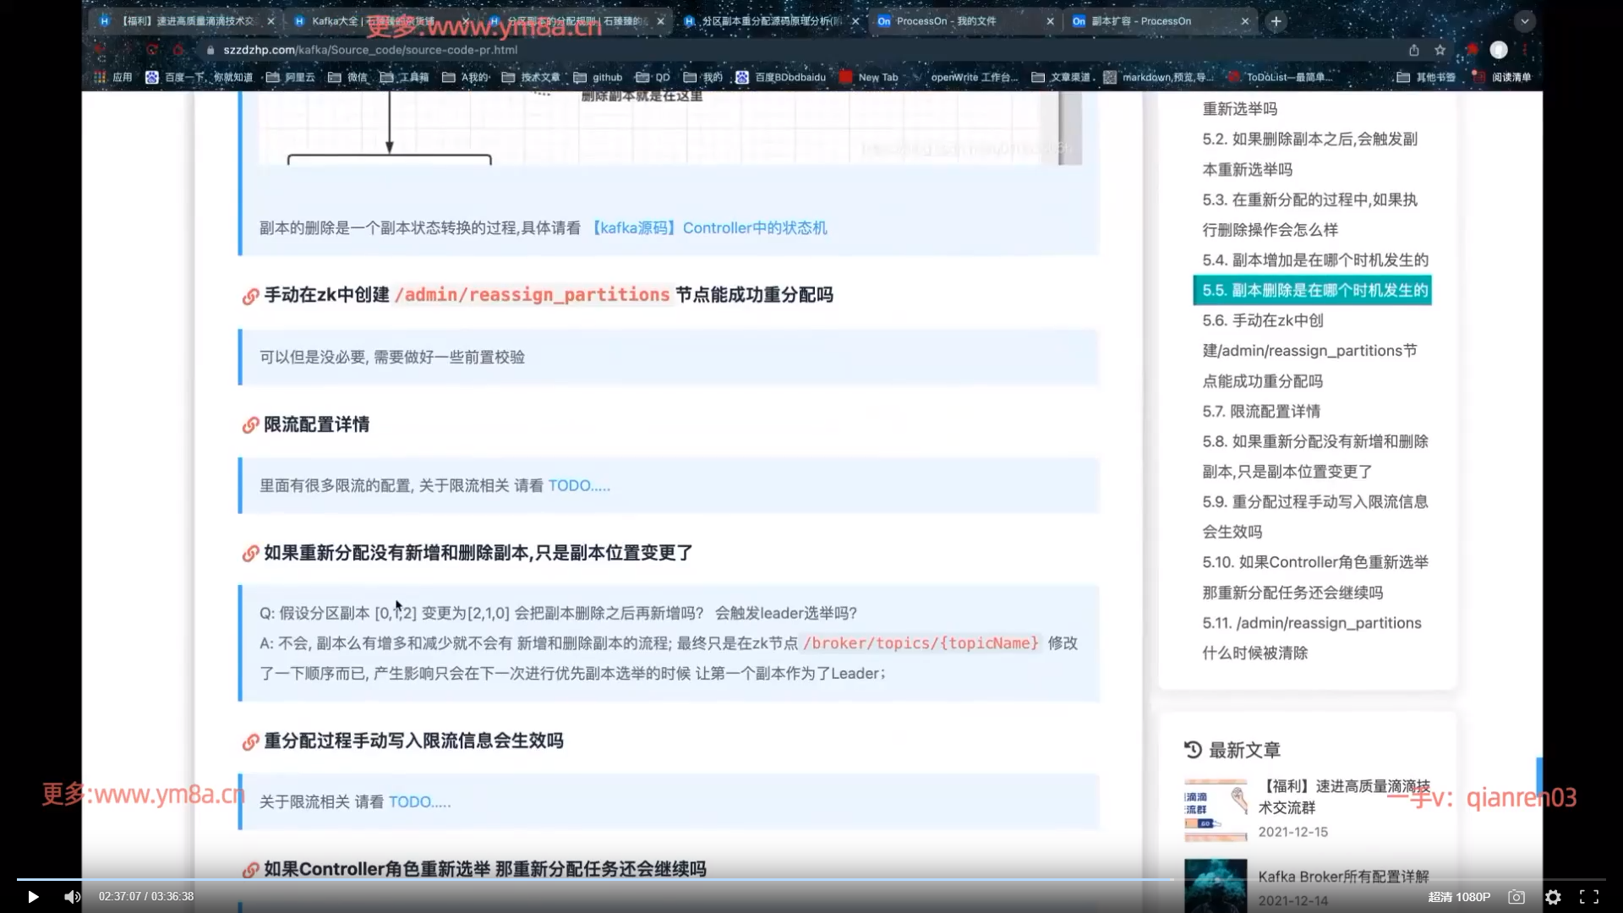
Task: Expand the browser tab search chevron
Action: (x=1524, y=21)
